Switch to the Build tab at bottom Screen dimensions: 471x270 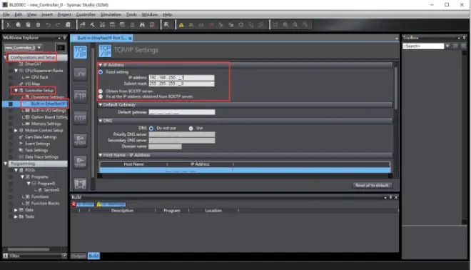point(93,256)
